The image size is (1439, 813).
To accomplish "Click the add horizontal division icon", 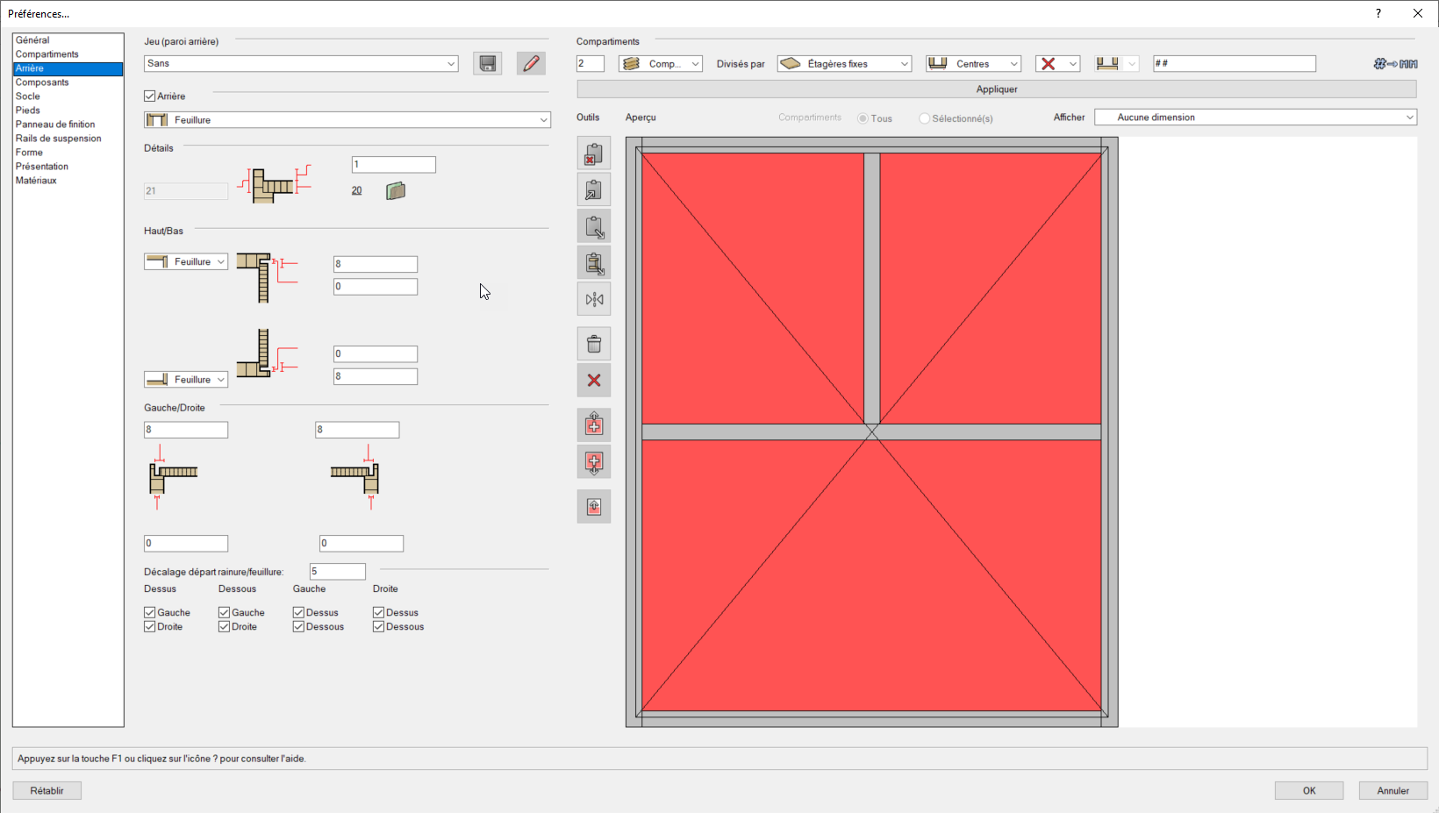I will click(594, 462).
